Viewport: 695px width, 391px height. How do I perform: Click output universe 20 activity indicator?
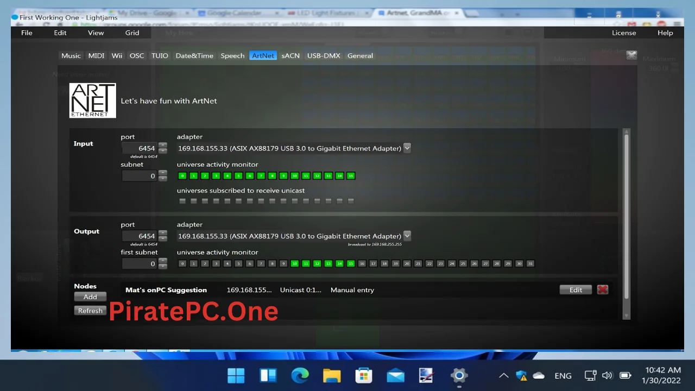point(407,264)
